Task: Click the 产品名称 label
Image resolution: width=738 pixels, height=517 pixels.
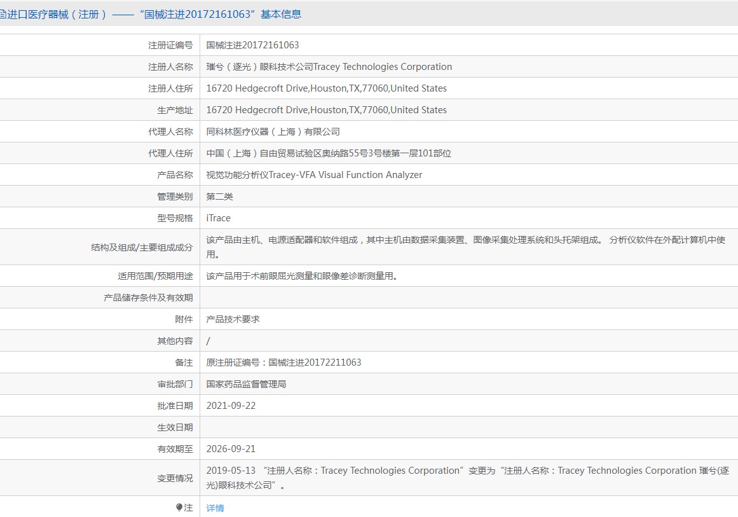Action: tap(175, 175)
